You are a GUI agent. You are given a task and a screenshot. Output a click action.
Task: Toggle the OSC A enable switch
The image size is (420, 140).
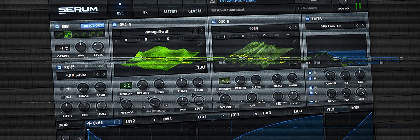tap(114, 24)
